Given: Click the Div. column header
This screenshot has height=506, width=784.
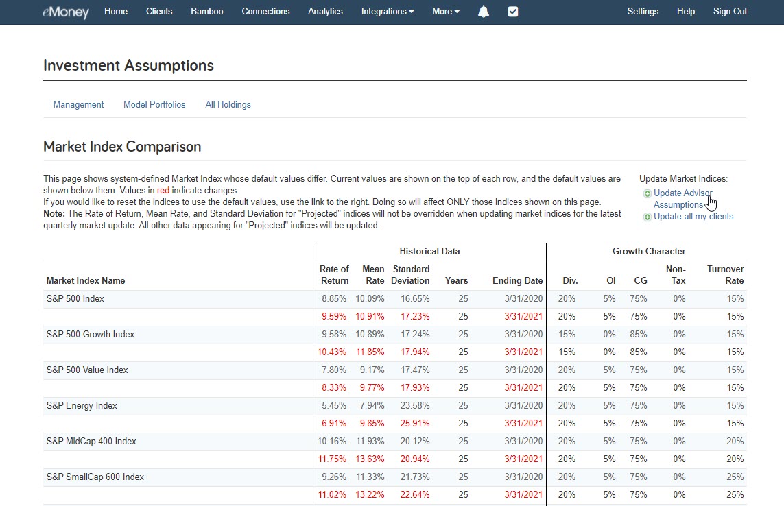Looking at the screenshot, I should 570,281.
